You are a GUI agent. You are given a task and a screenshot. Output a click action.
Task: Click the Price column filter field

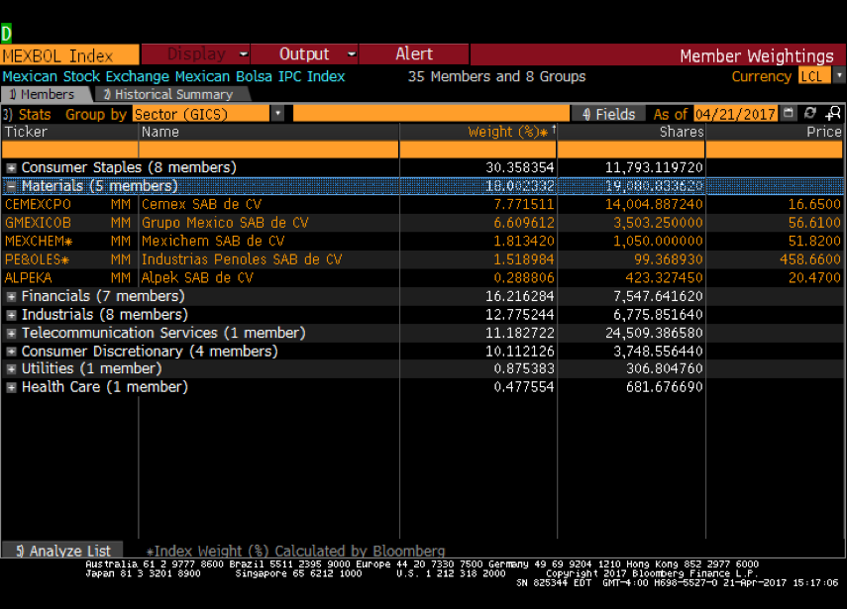pos(774,150)
